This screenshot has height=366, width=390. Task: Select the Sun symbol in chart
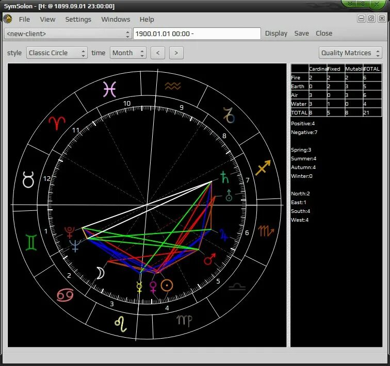(167, 286)
